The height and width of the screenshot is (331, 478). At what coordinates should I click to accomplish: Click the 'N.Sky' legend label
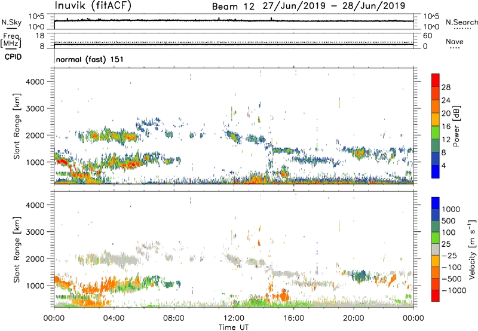pos(11,22)
